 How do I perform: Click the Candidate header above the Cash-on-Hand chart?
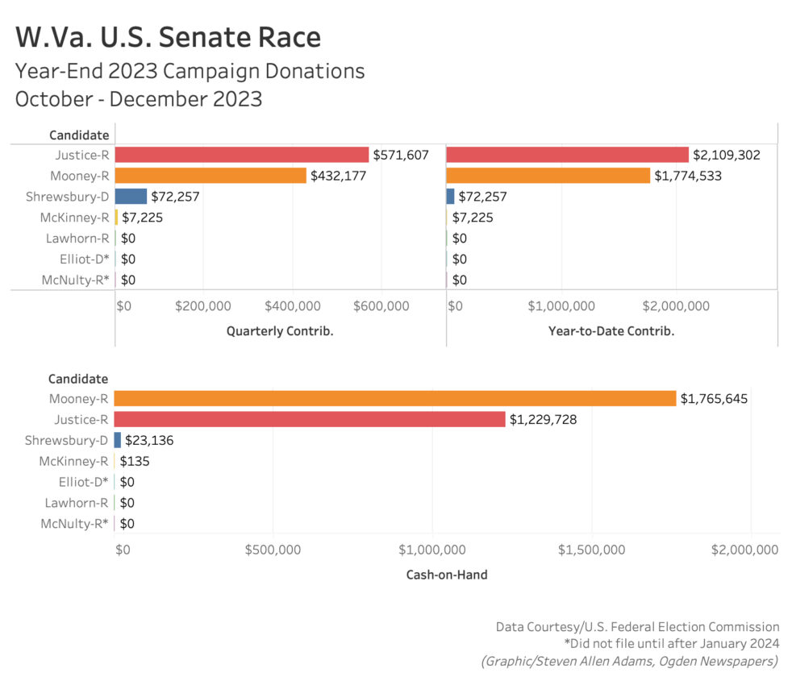[x=77, y=379]
